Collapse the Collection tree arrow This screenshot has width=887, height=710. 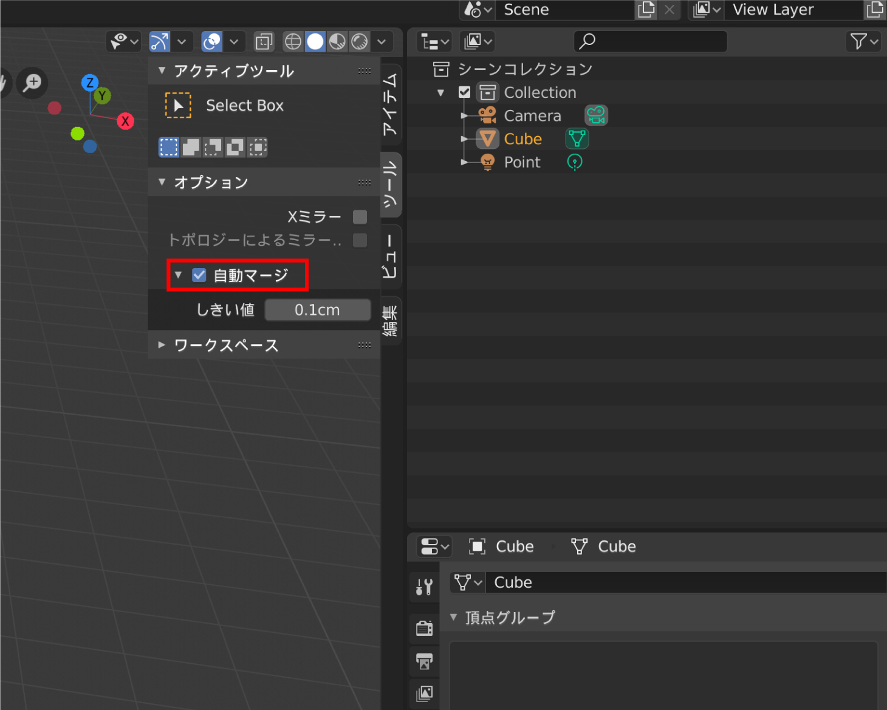pyautogui.click(x=440, y=92)
